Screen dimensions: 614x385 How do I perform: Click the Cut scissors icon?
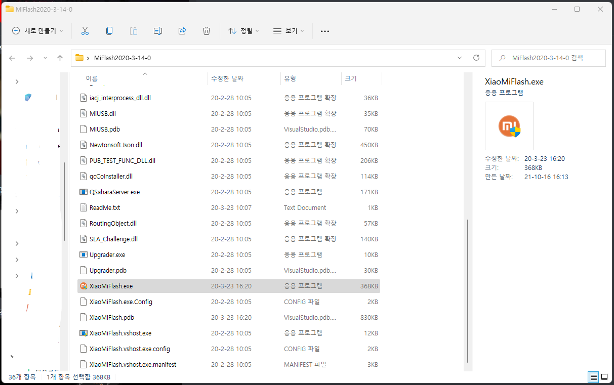click(85, 31)
